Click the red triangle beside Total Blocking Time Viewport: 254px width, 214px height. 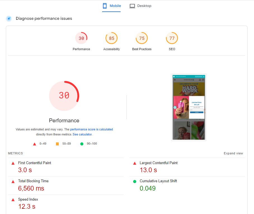(x=13, y=181)
